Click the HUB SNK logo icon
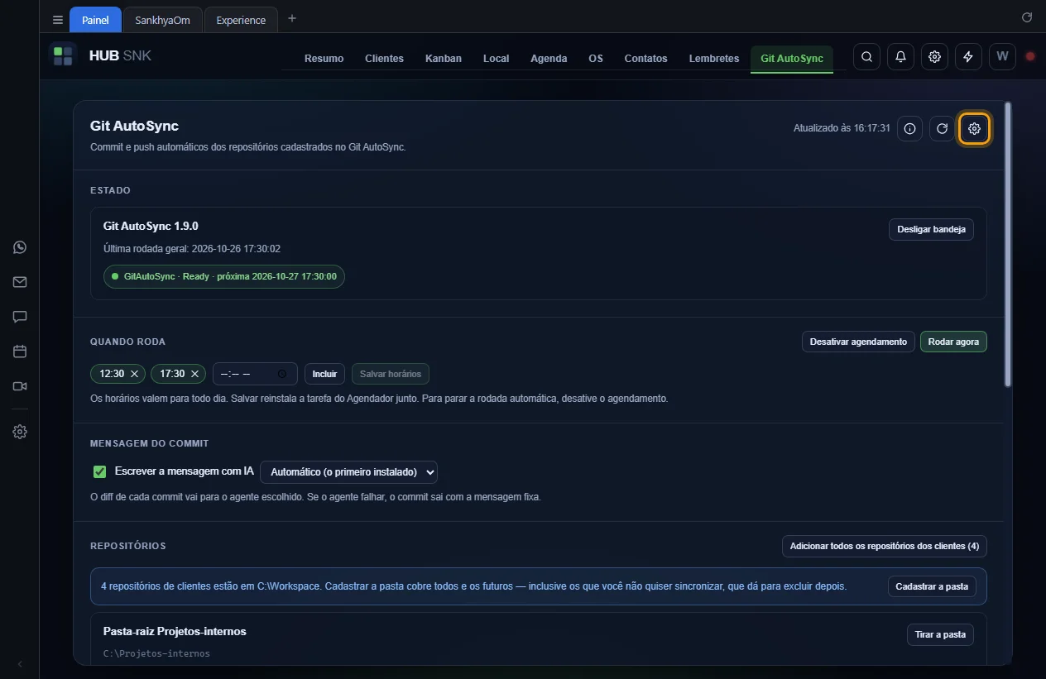This screenshot has width=1046, height=679. [63, 56]
